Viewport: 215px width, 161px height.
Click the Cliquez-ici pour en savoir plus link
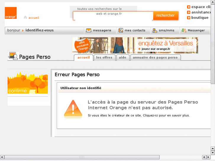[166, 116]
